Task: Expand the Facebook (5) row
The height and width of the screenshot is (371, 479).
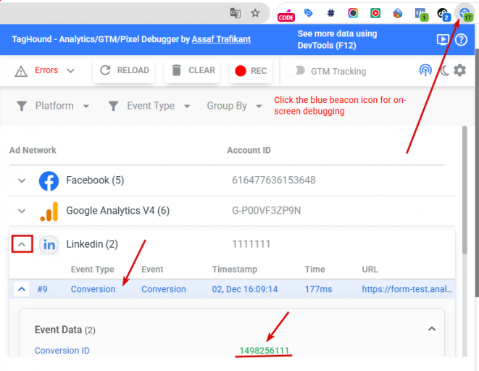Action: [x=22, y=180]
